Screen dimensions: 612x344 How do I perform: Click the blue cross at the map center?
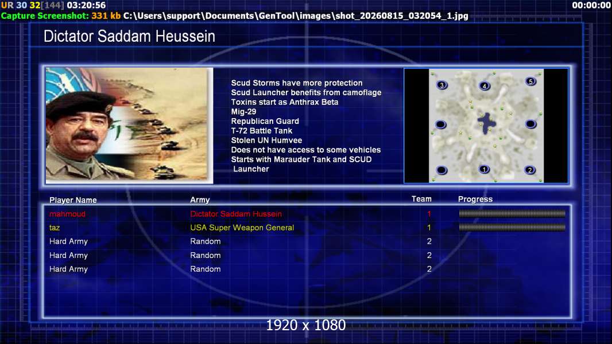(487, 123)
